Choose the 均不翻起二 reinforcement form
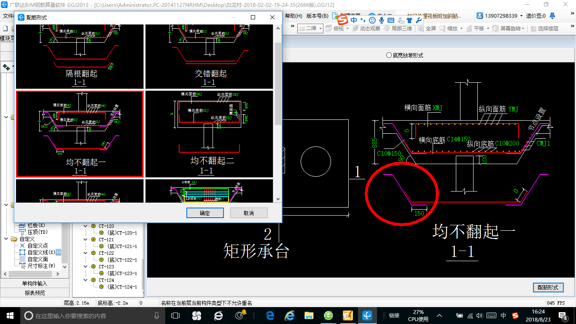The width and height of the screenshot is (576, 324). pyautogui.click(x=209, y=134)
